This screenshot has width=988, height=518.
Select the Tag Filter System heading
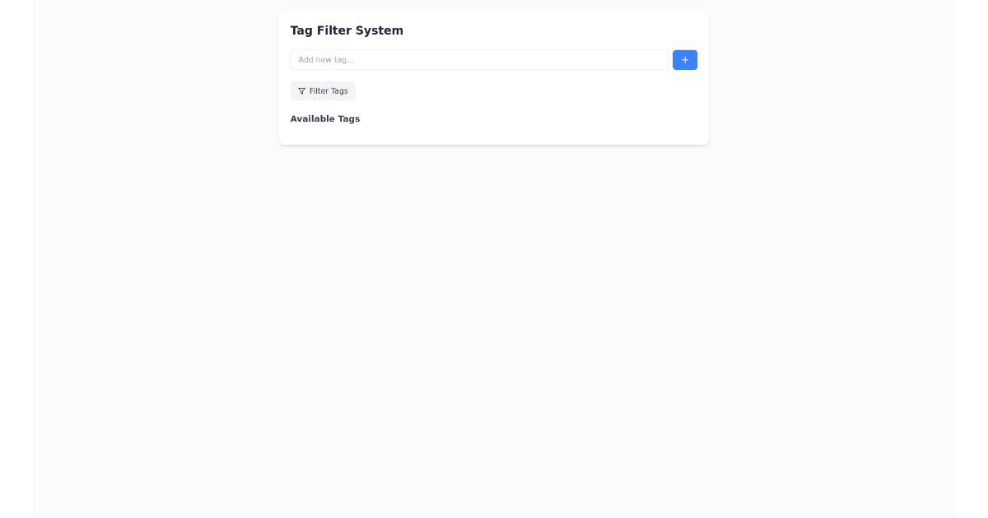pyautogui.click(x=347, y=30)
